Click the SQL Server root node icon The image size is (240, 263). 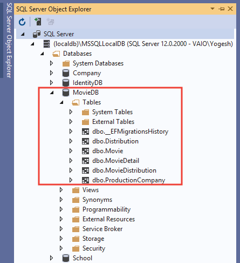(x=37, y=34)
